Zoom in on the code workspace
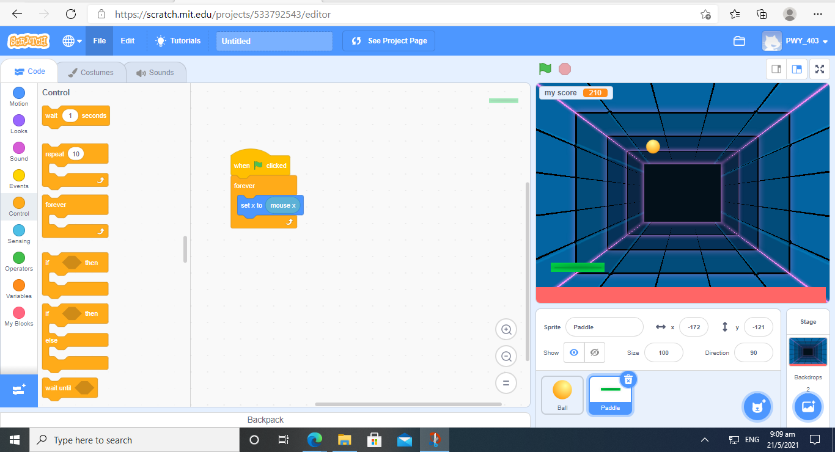835x452 pixels. (x=506, y=330)
